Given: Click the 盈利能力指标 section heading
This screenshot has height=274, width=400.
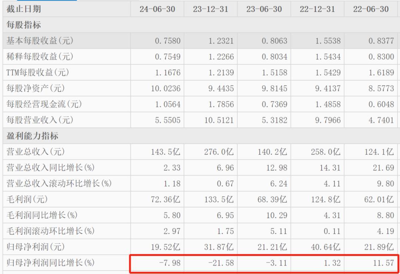Looking at the screenshot, I should (x=32, y=136).
